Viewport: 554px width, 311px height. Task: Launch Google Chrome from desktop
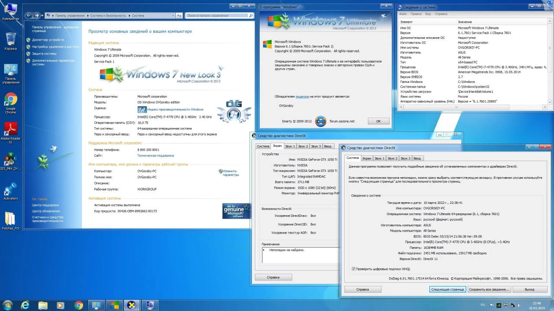click(10, 104)
